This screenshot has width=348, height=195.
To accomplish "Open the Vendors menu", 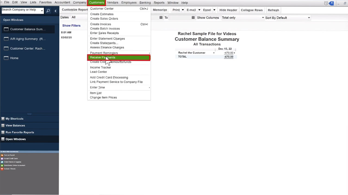I will [x=113, y=3].
